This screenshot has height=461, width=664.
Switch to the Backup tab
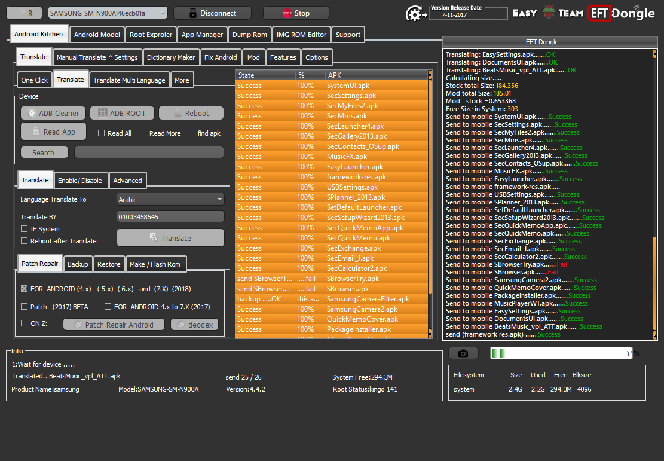pos(78,264)
